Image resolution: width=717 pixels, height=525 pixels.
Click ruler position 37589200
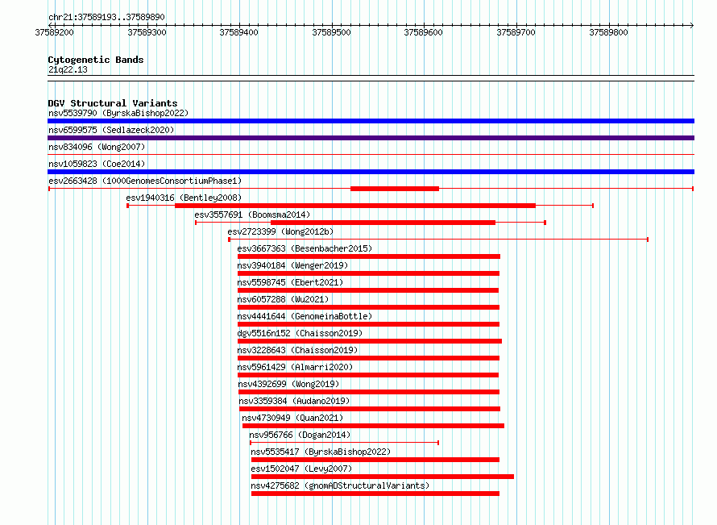coord(54,32)
